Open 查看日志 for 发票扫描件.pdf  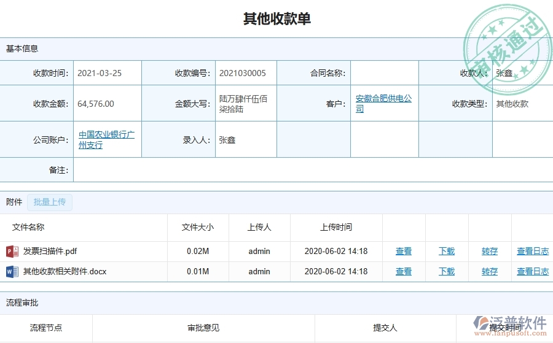pyautogui.click(x=533, y=251)
